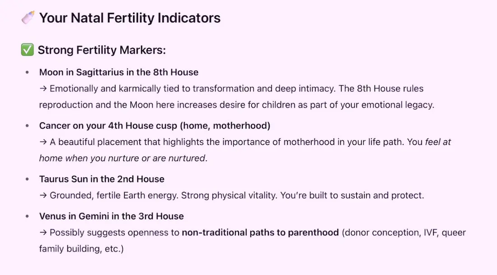Click bullet point beside Taurus Sun
Screen dimensions: 497x275
click(27, 179)
